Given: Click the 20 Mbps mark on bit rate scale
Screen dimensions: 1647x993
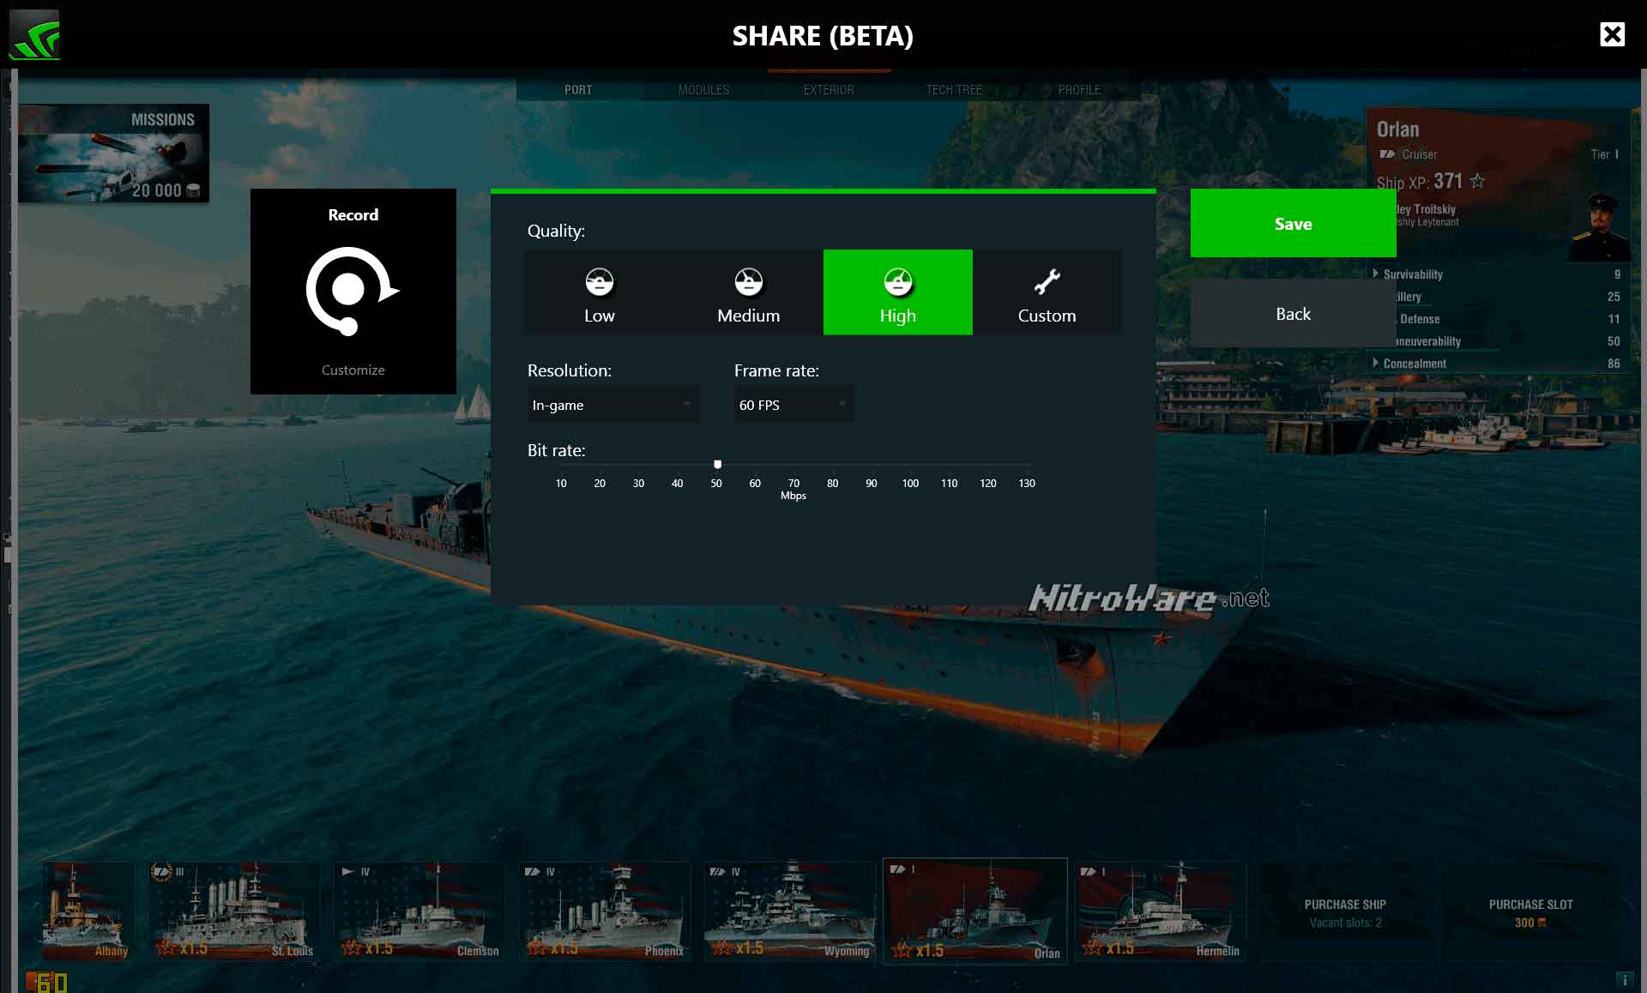Looking at the screenshot, I should click(600, 484).
